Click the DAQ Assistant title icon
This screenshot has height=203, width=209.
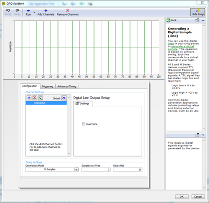(4, 4)
